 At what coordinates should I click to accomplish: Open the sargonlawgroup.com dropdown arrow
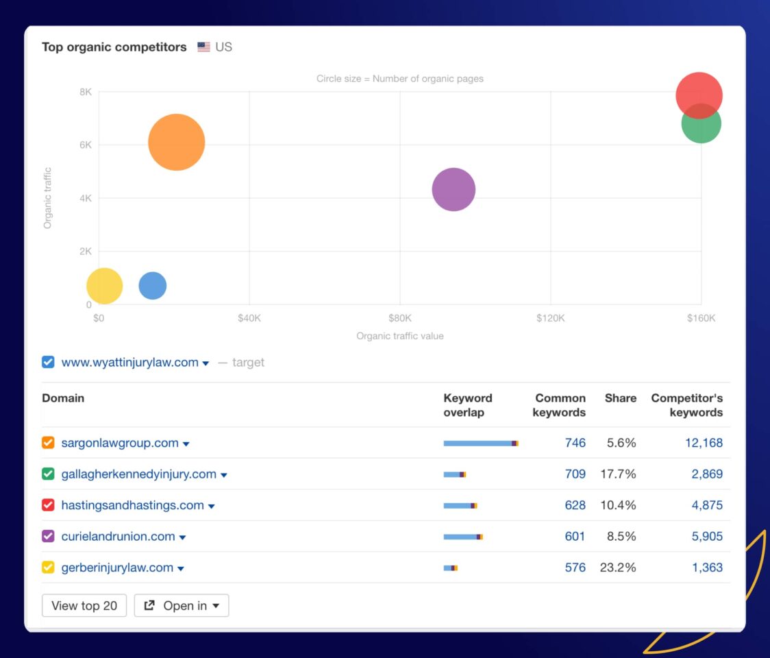point(186,444)
